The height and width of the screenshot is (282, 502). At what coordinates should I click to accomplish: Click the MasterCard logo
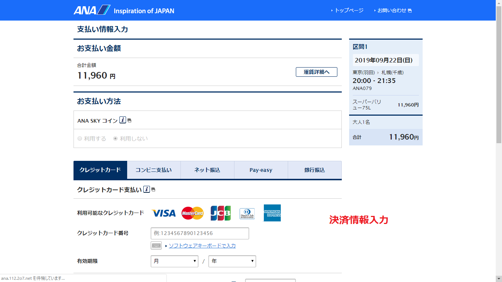pyautogui.click(x=192, y=213)
